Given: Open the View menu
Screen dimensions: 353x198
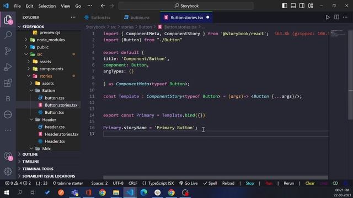Looking at the screenshot, I should click(x=65, y=6).
